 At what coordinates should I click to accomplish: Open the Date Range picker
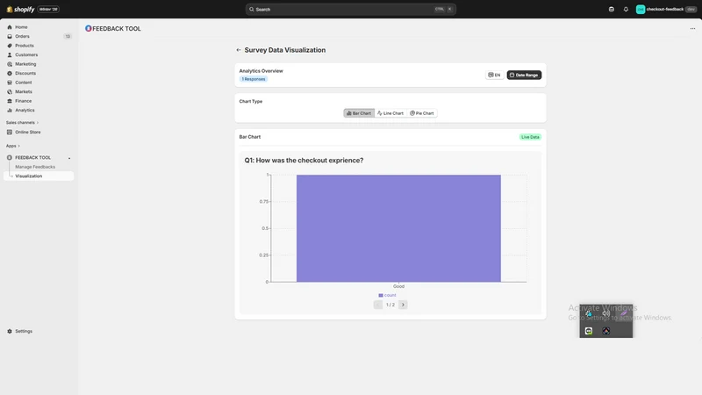(x=524, y=75)
